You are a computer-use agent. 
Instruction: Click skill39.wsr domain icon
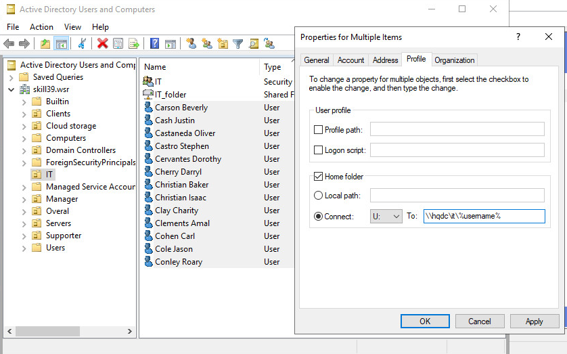[24, 89]
